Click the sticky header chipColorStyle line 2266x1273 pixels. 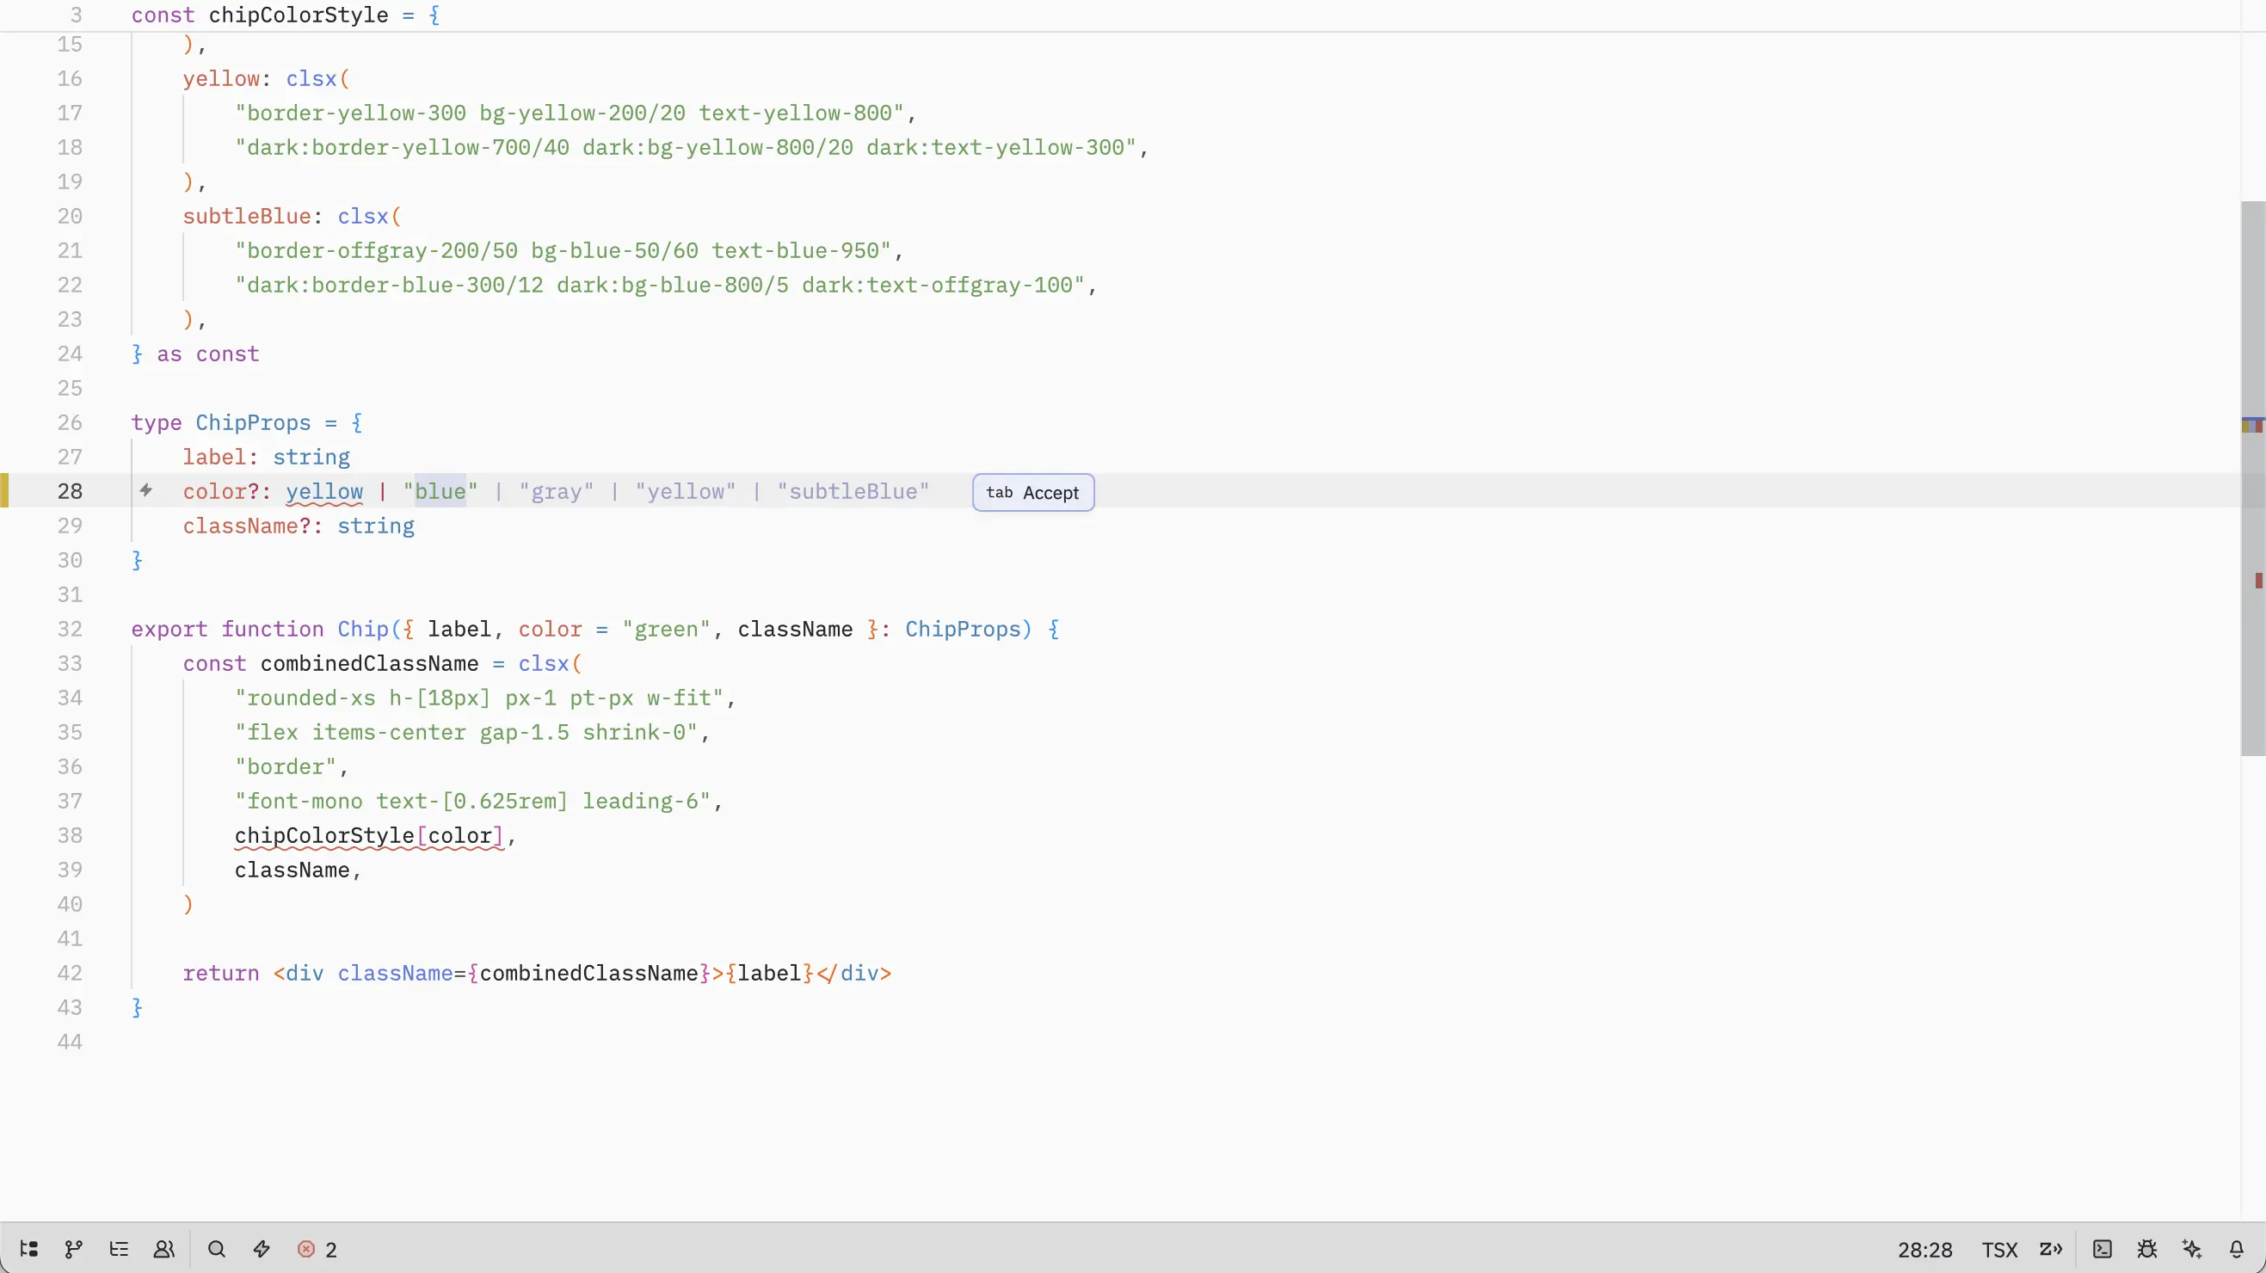coord(298,15)
